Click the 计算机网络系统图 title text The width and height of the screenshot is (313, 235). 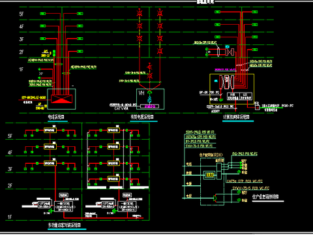pos(236,117)
